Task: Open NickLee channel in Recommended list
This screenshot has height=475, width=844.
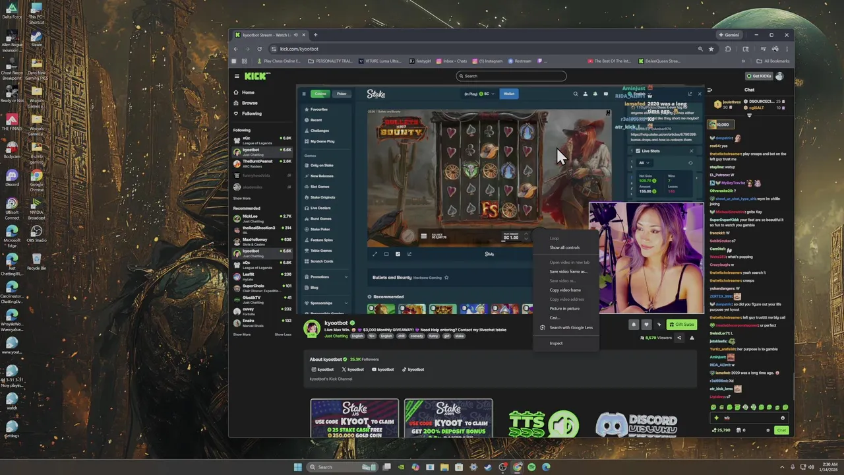Action: click(x=262, y=217)
